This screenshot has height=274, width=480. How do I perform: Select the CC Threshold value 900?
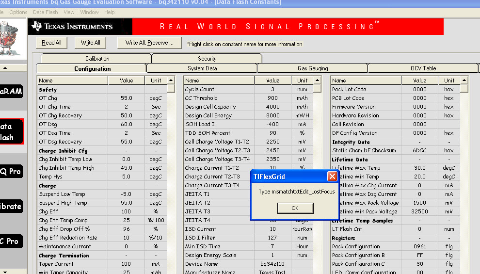click(x=272, y=98)
